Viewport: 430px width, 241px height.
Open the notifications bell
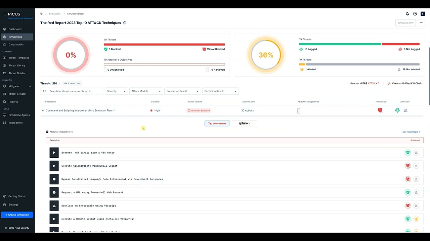point(407,14)
